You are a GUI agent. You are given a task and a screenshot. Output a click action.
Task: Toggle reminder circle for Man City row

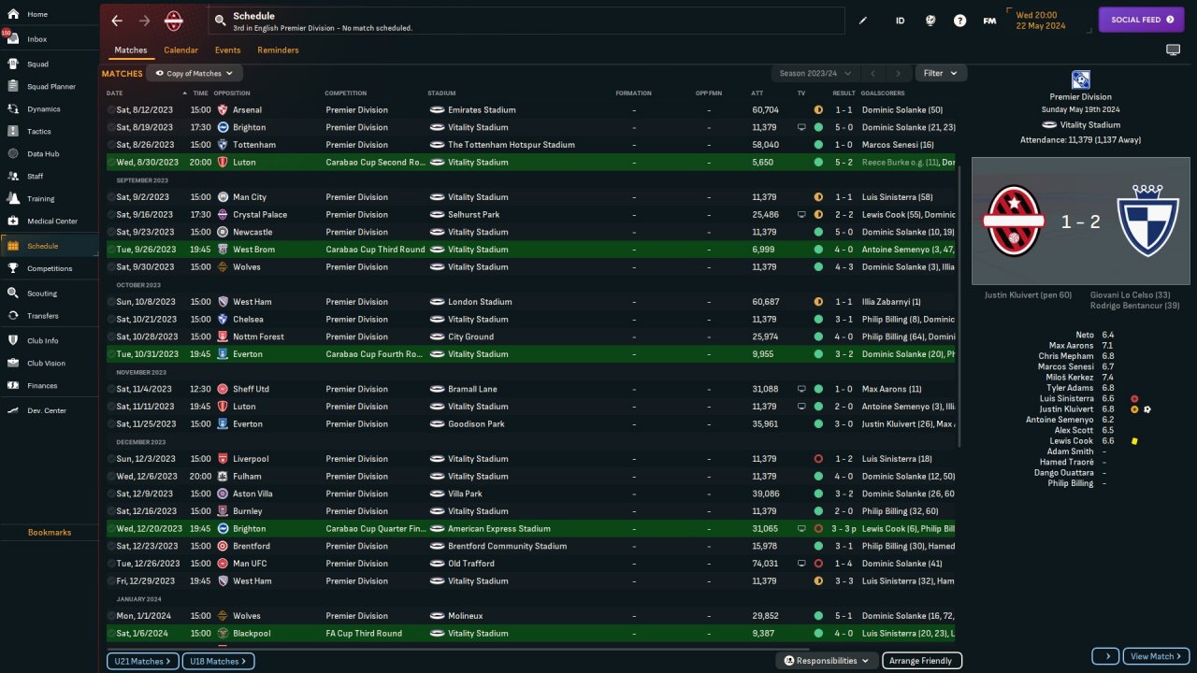(111, 197)
